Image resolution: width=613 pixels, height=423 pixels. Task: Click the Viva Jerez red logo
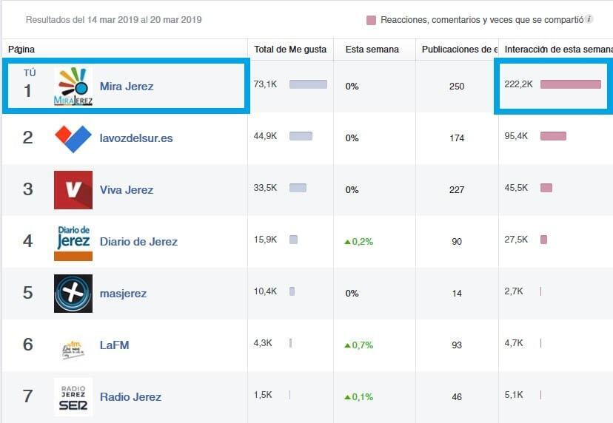click(73, 190)
